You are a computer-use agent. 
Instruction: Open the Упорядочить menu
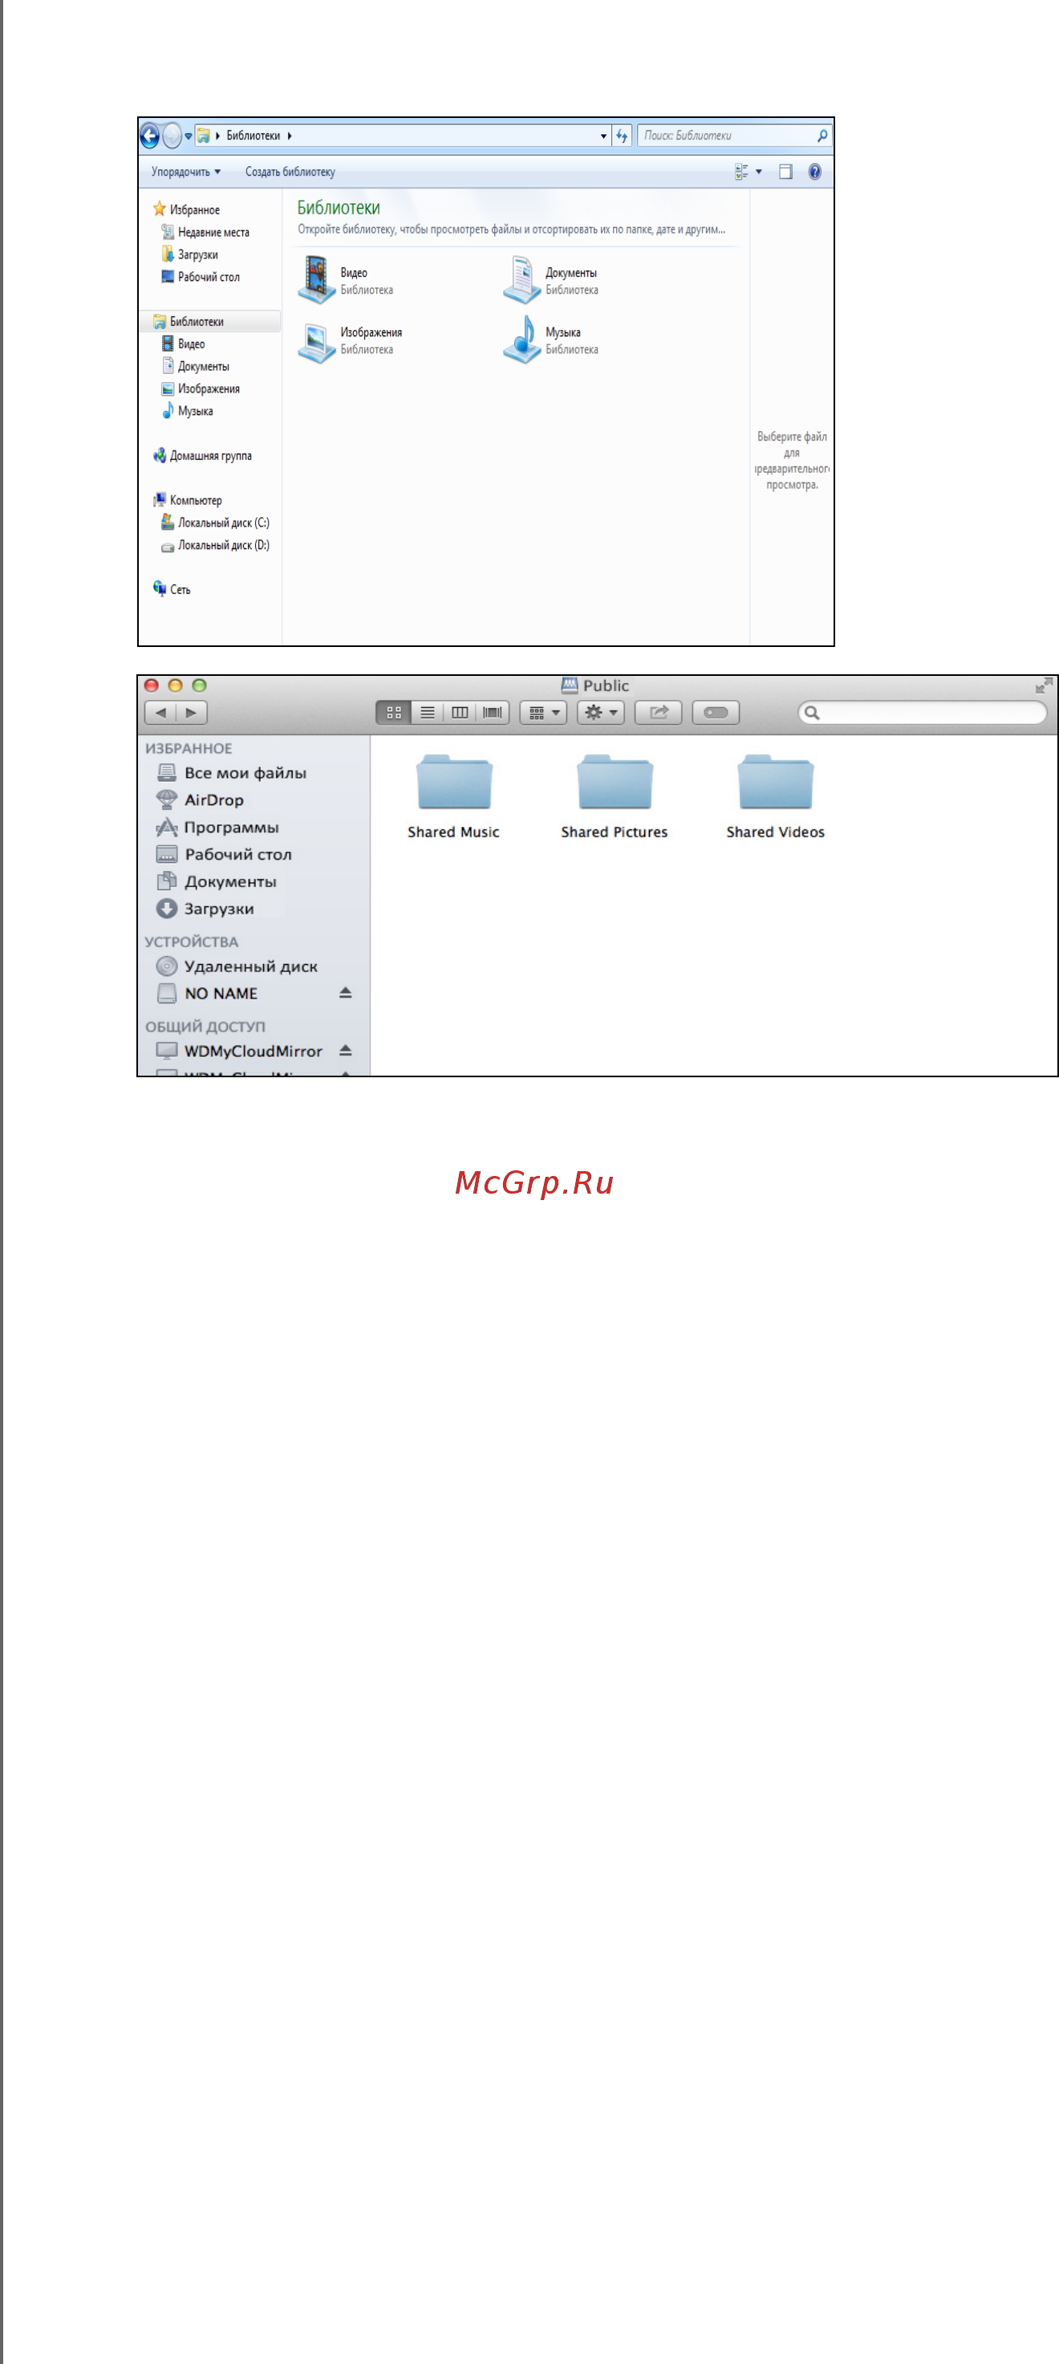click(x=186, y=172)
